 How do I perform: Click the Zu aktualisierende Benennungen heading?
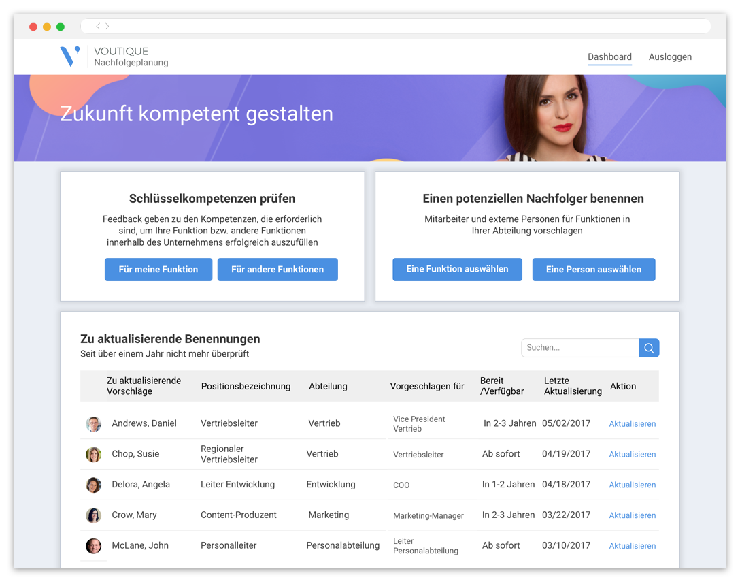coord(170,339)
